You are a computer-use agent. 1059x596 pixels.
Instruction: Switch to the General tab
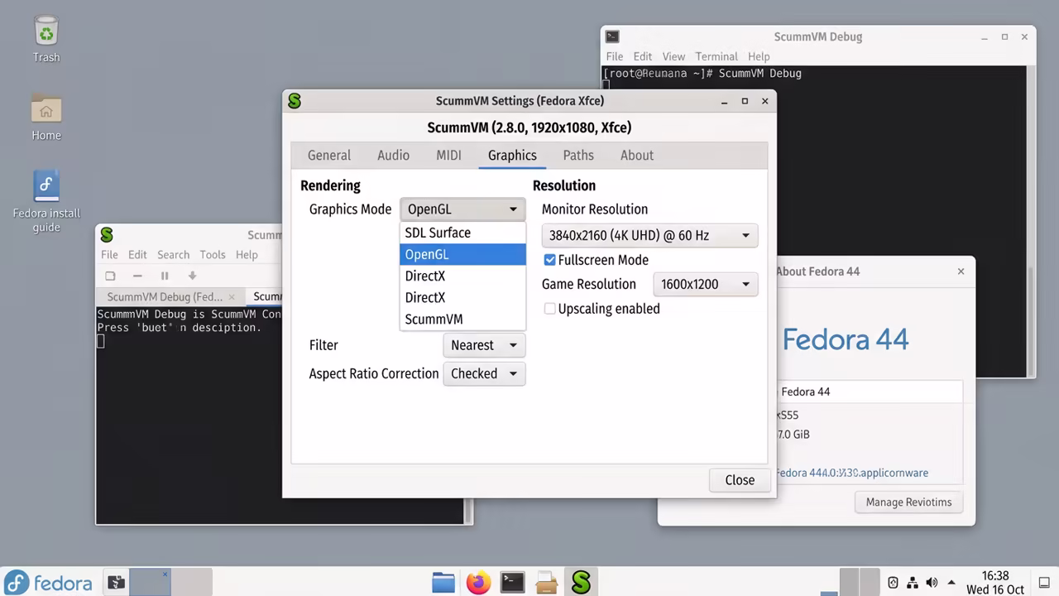tap(329, 155)
